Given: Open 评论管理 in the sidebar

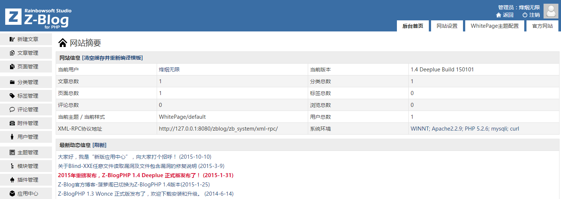Looking at the screenshot, I should [x=26, y=109].
